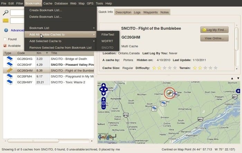Open the Help menu

[x=109, y=3]
